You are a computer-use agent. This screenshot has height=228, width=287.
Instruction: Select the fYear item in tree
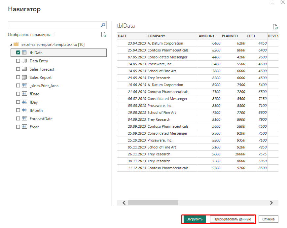(34, 127)
